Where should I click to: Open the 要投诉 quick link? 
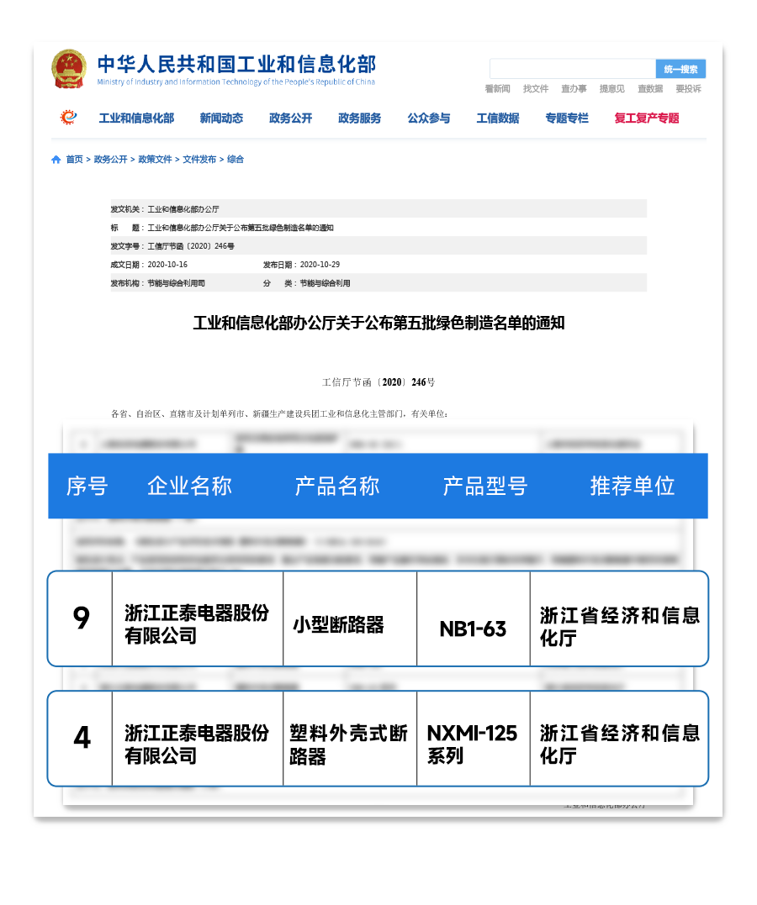(688, 88)
